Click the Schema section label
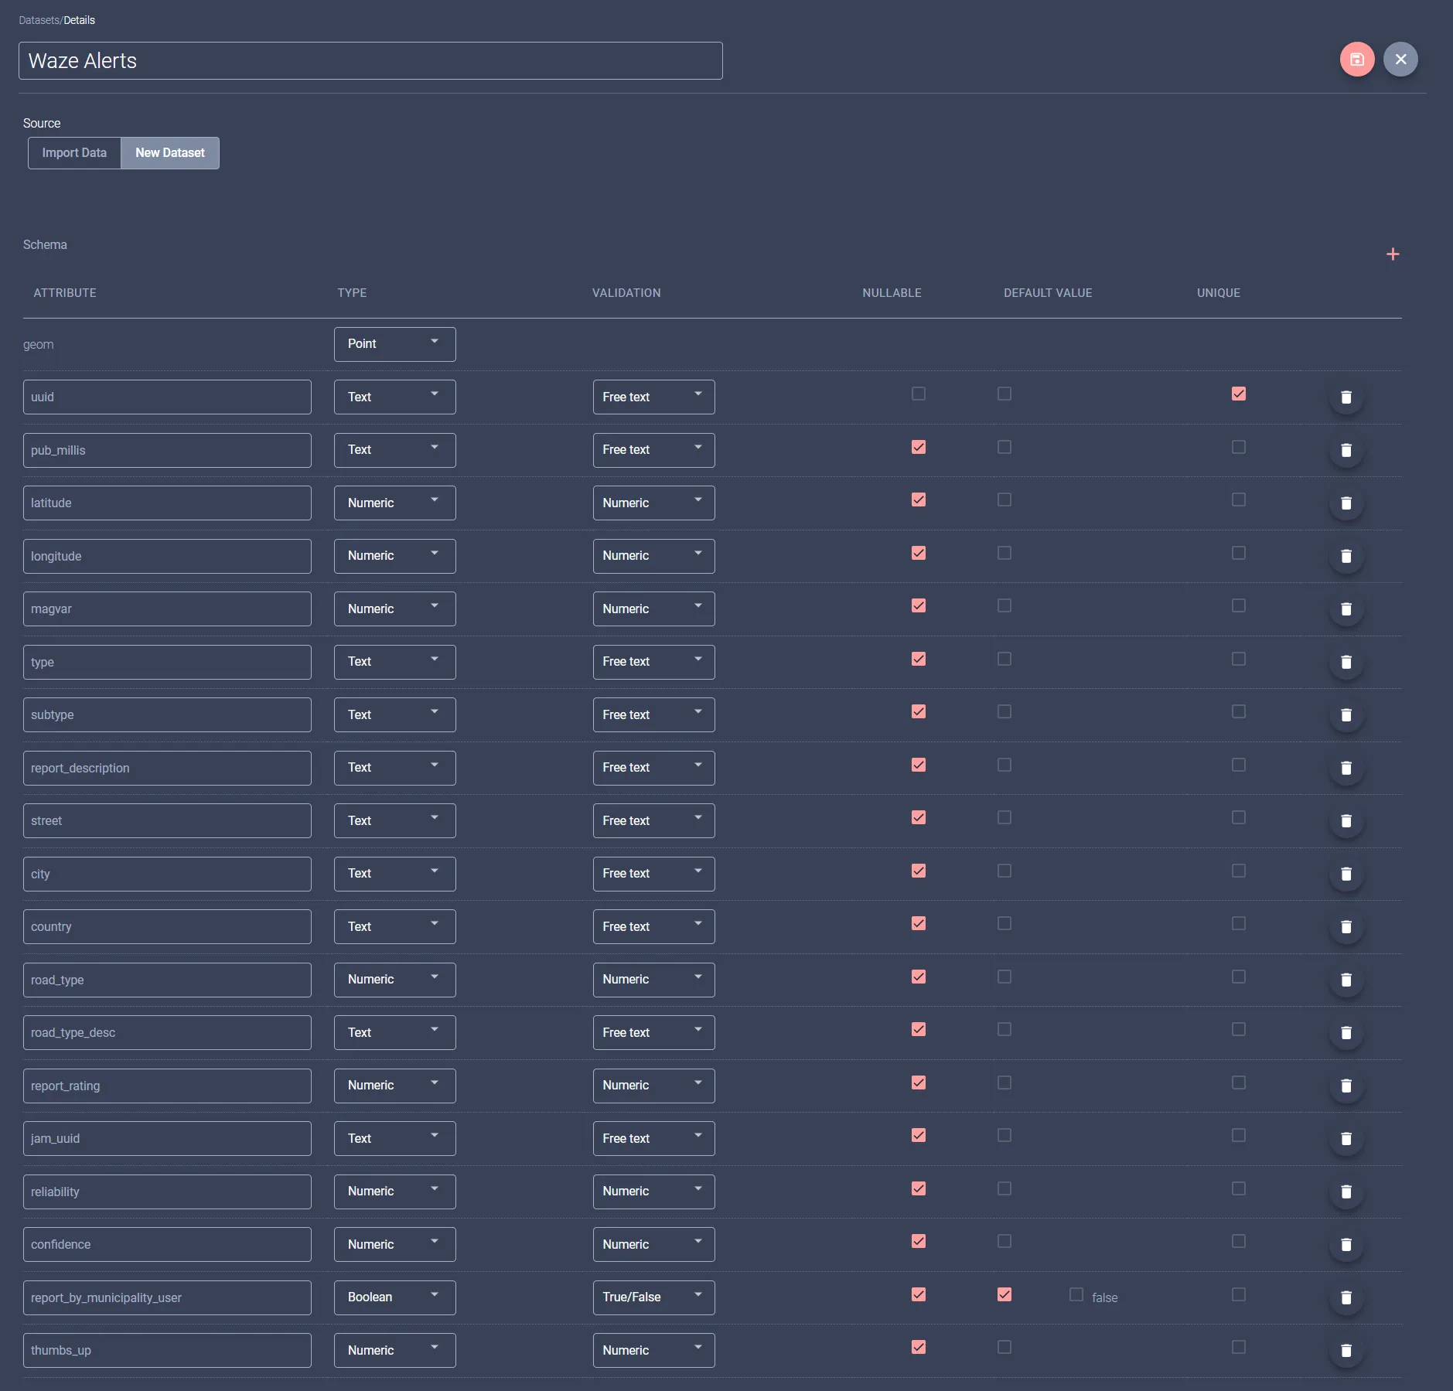The width and height of the screenshot is (1453, 1391). point(45,244)
